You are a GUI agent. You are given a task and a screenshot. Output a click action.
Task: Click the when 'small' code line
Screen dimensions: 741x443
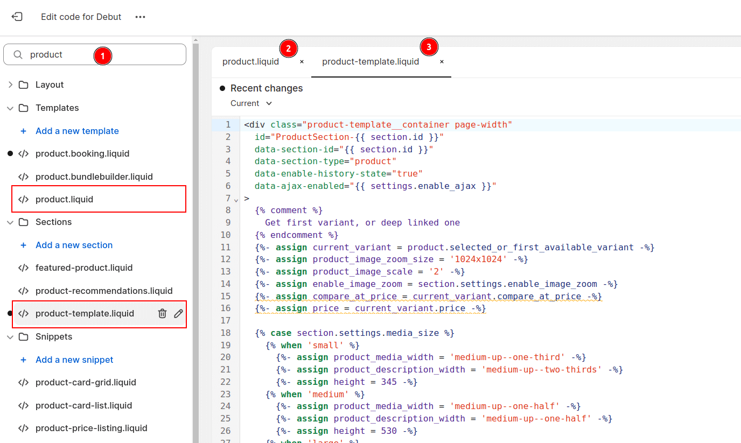pyautogui.click(x=312, y=345)
